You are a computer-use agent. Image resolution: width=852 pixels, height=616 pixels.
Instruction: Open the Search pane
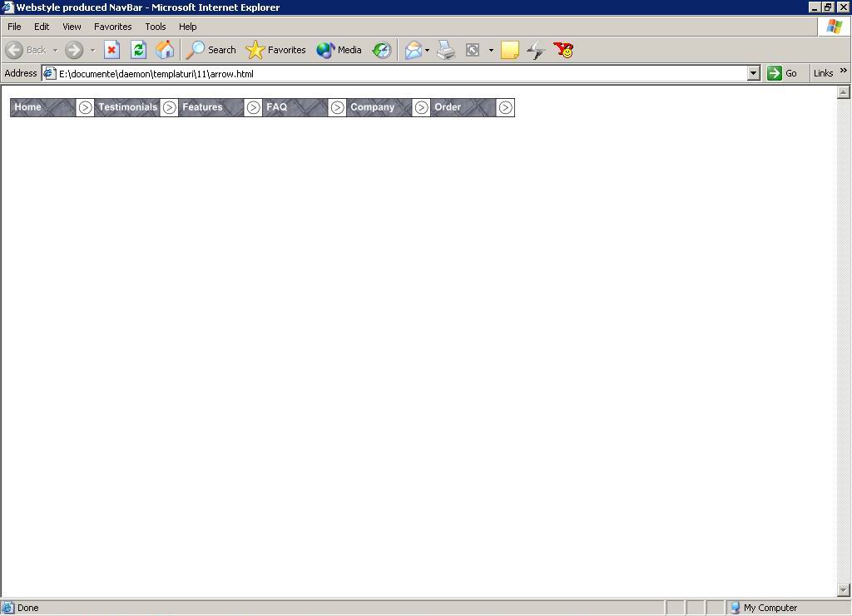pos(211,50)
